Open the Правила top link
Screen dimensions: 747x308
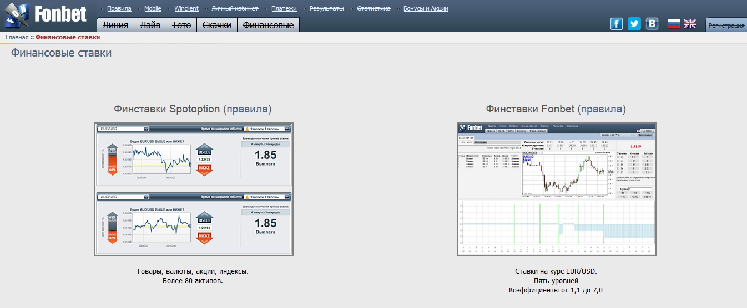tap(119, 8)
